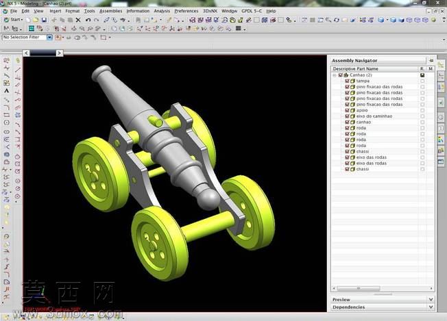Tick the read-only box in apoio row
Screen dimensions: 447x321
click(x=422, y=110)
